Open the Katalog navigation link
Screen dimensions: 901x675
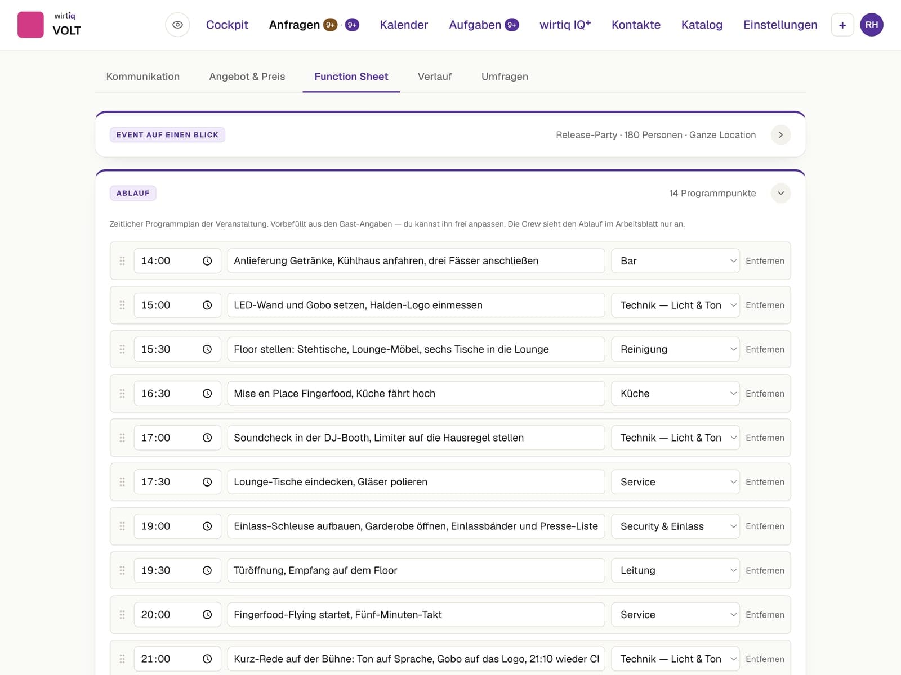click(702, 25)
